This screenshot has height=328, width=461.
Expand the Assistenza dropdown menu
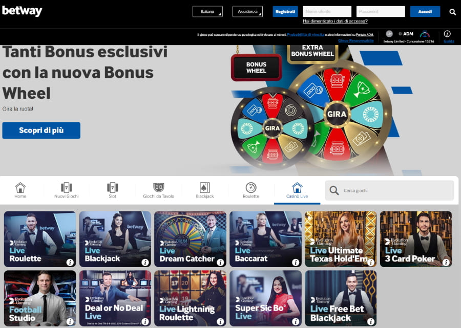(247, 11)
